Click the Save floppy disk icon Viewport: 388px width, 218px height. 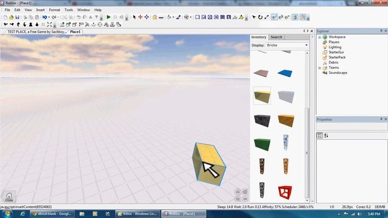[18, 18]
